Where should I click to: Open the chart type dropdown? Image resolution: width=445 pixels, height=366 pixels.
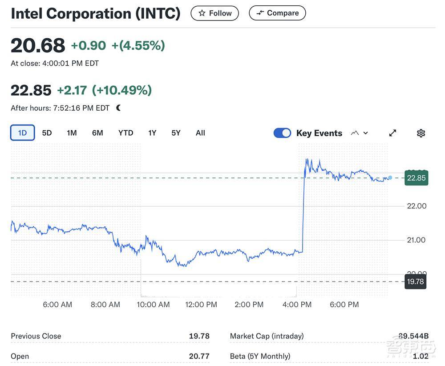359,133
